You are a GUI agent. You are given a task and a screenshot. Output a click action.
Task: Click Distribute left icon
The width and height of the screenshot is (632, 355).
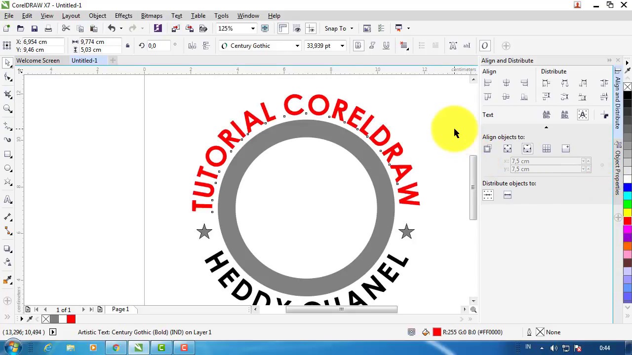point(546,83)
